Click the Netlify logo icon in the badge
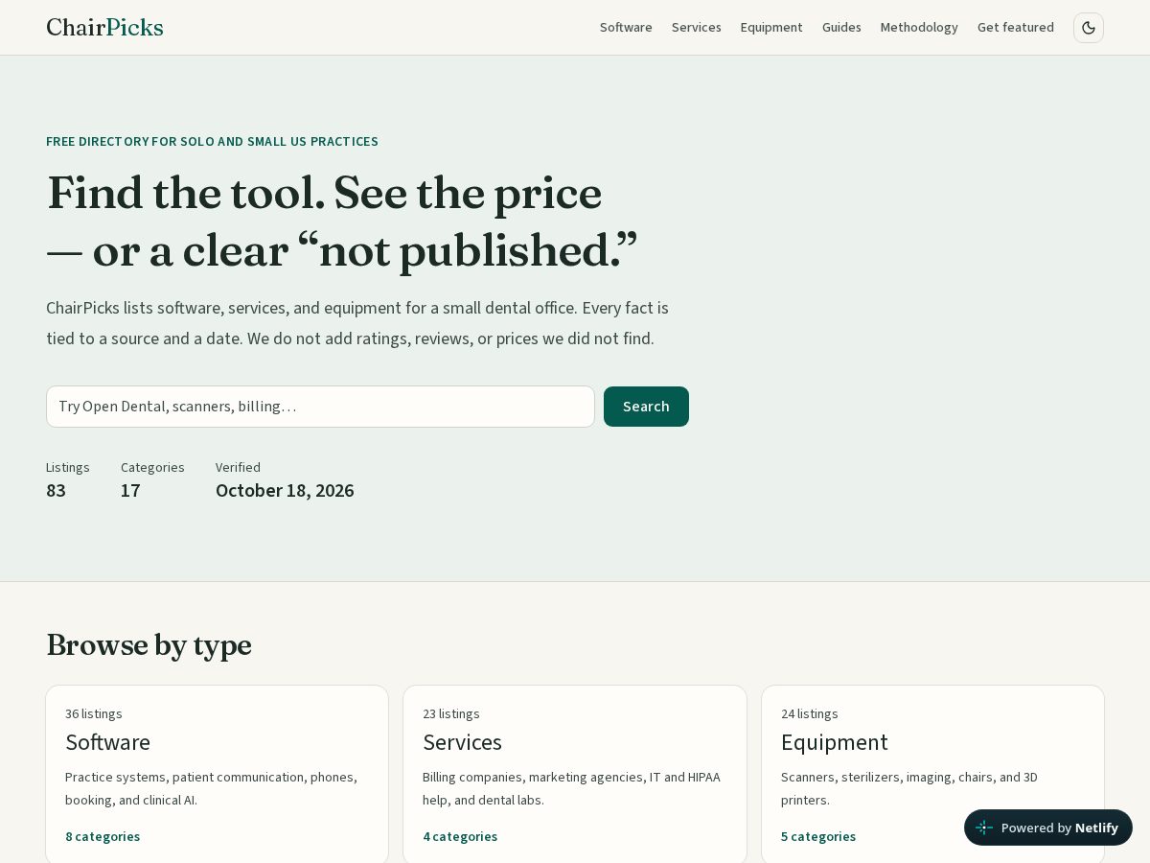The height and width of the screenshot is (863, 1150). click(x=984, y=828)
